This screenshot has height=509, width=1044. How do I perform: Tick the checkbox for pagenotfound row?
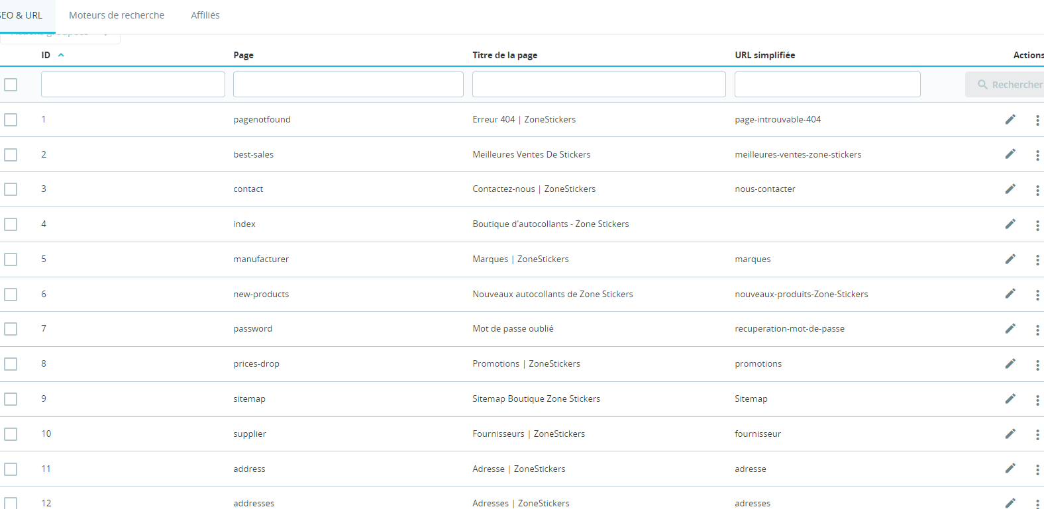(x=11, y=120)
